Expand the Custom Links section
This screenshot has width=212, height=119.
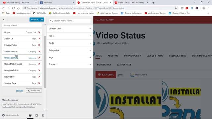pos(70,29)
